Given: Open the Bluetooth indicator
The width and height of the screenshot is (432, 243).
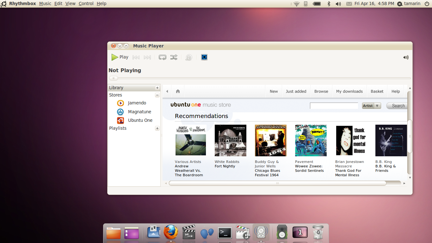Looking at the screenshot, I should pyautogui.click(x=329, y=4).
